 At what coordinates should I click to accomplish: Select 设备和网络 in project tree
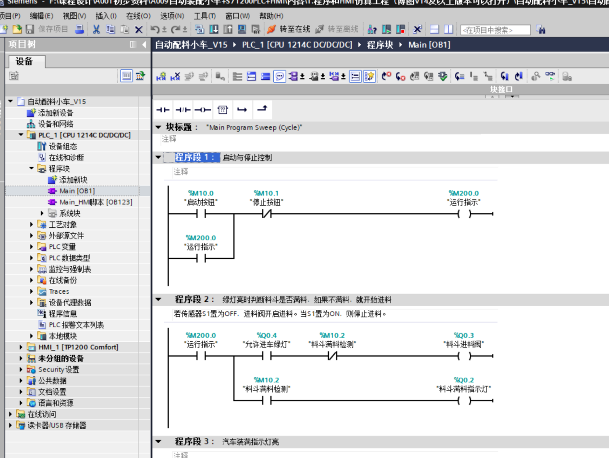[x=56, y=124]
